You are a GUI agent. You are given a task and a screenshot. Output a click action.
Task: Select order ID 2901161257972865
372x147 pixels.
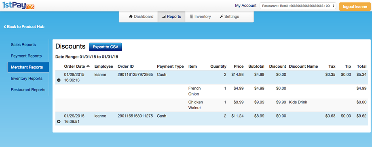[135, 75]
